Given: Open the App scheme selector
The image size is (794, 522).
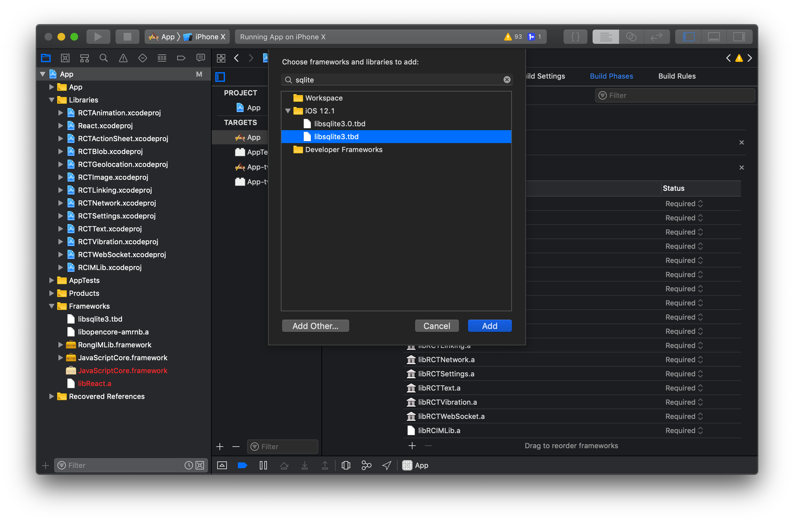Looking at the screenshot, I should coord(161,37).
